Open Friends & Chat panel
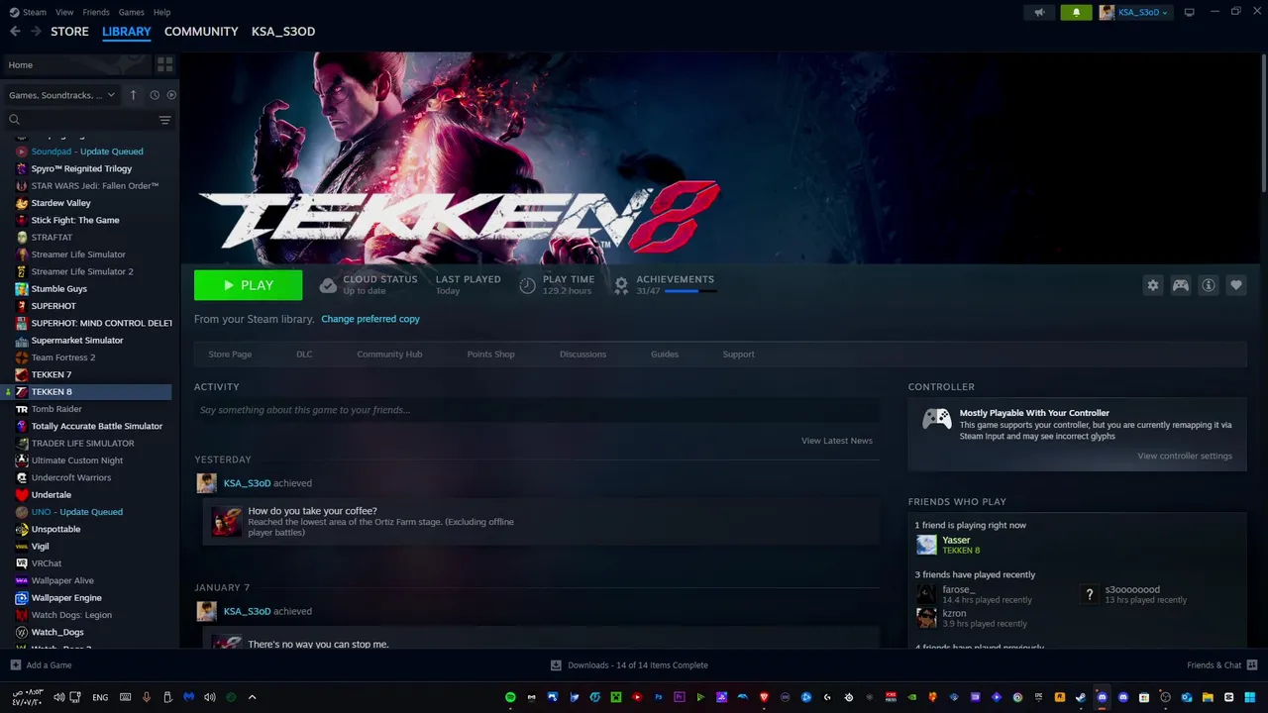This screenshot has width=1268, height=713. [1221, 665]
